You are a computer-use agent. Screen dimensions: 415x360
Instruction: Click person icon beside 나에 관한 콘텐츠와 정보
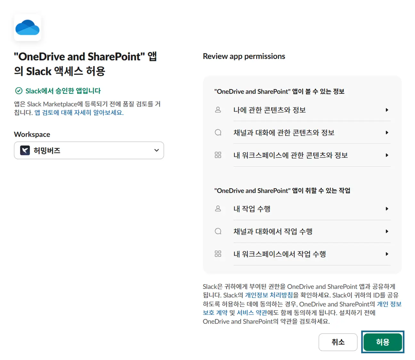point(218,110)
